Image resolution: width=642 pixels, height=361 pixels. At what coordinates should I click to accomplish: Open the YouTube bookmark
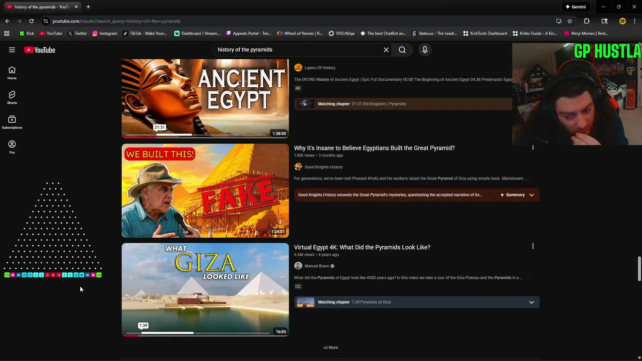coord(51,34)
